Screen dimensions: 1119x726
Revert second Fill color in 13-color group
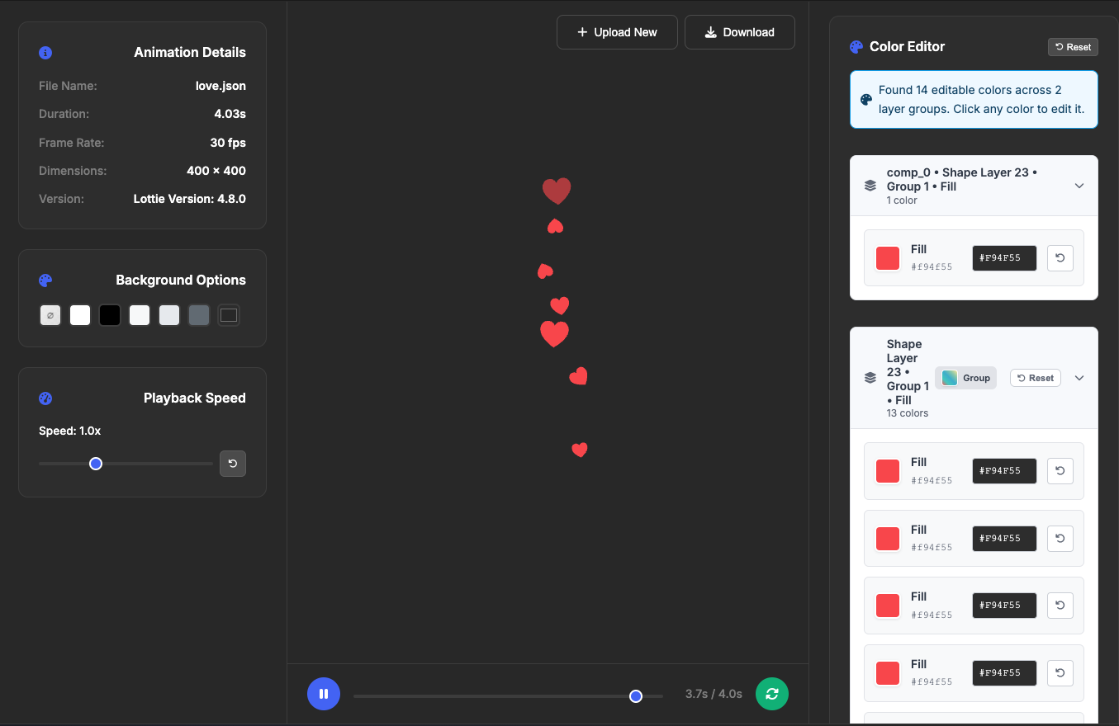coord(1060,539)
